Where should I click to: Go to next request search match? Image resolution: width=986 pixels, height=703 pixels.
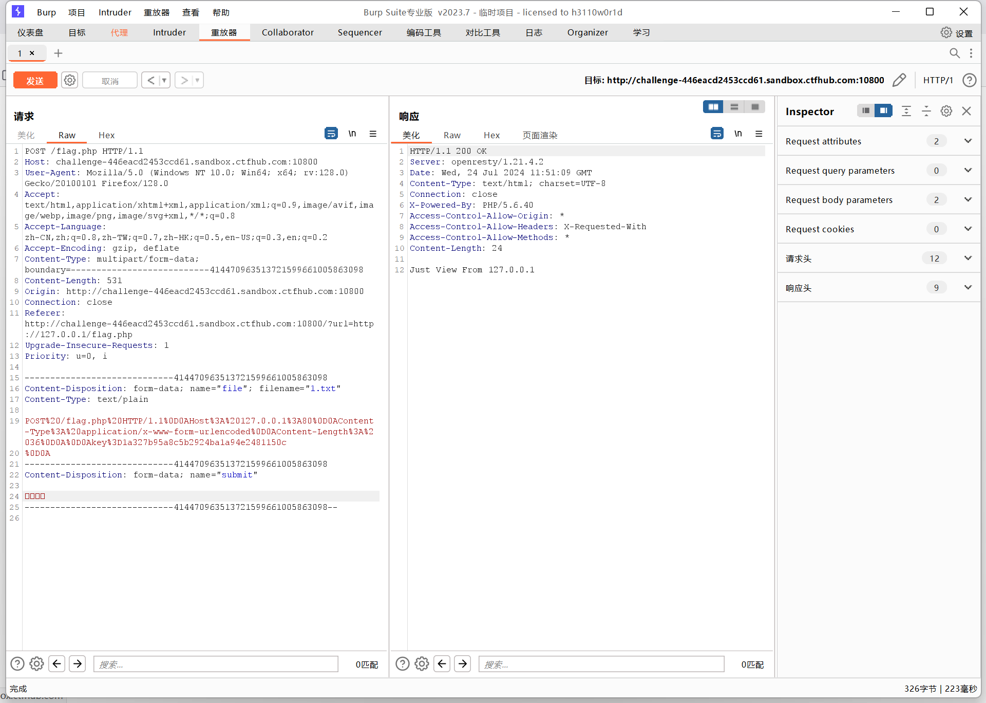(x=78, y=664)
